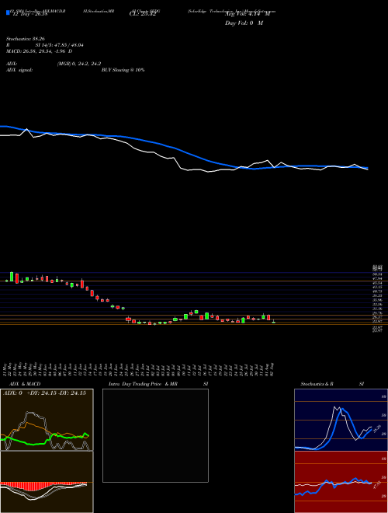Click the 'ADX signal:' label
Image resolution: width=388 pixels, height=513 pixels.
coord(19,70)
